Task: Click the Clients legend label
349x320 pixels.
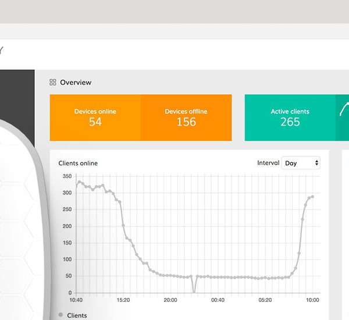Action: tap(77, 315)
